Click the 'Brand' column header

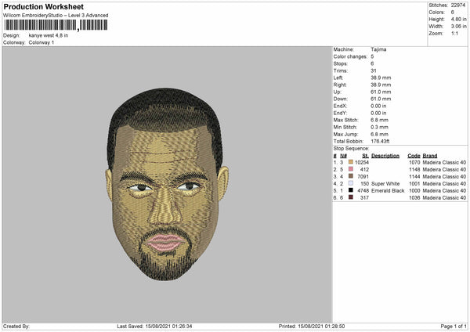430,156
